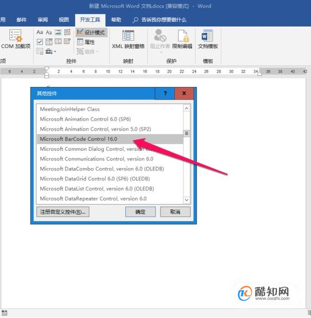Click the list scrollbar down arrow
Image resolution: width=311 pixels, height=318 pixels.
coord(187,200)
